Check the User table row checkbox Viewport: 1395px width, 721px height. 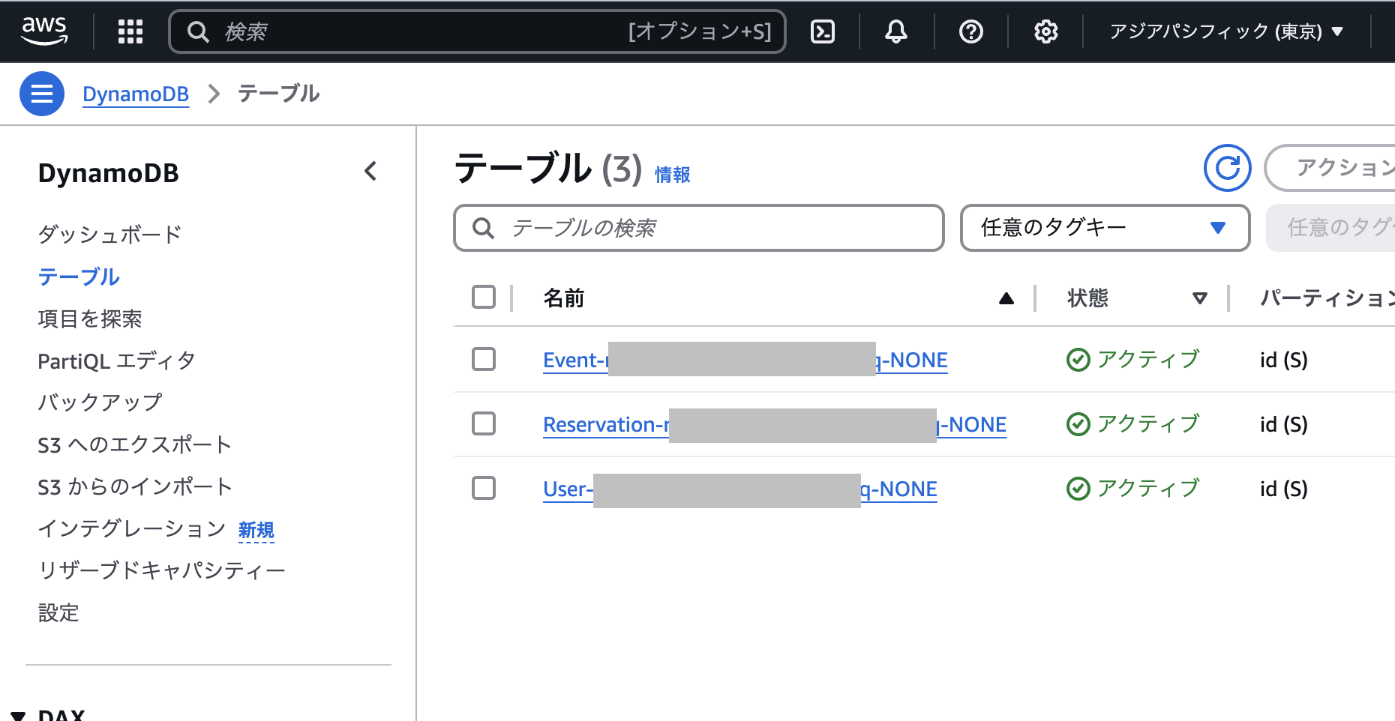[484, 488]
